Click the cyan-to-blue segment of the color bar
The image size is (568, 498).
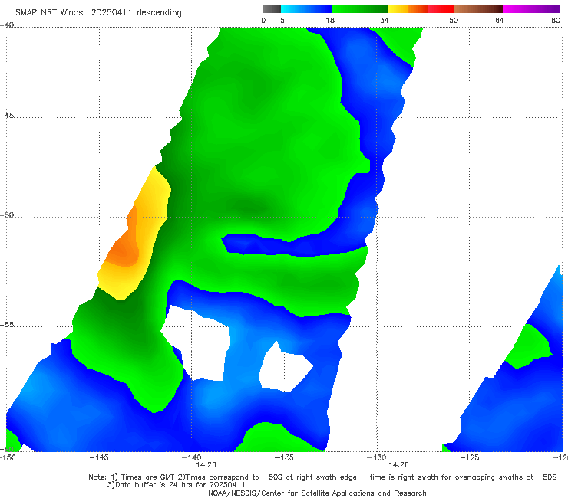tap(306, 9)
